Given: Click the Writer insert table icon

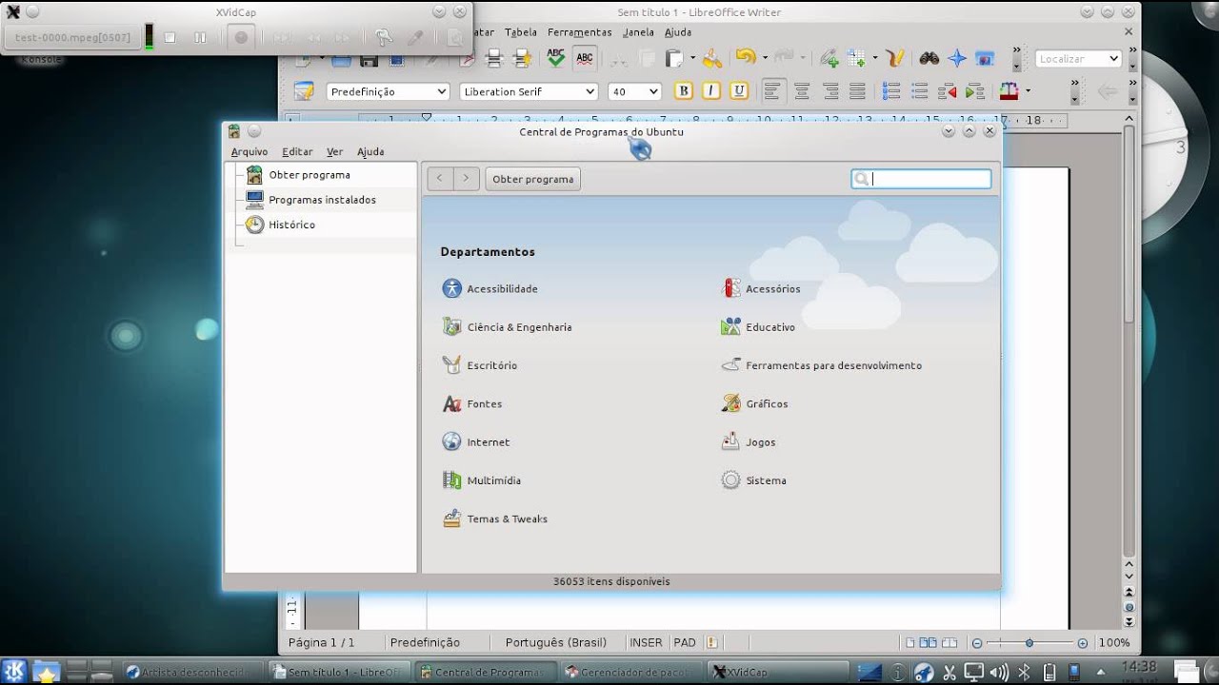Looking at the screenshot, I should (x=856, y=58).
